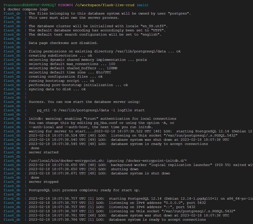Viewport: 253px width, 224px height.
Task: Click 'PostgreSQL init process complete' message
Action: click(x=84, y=190)
